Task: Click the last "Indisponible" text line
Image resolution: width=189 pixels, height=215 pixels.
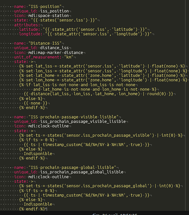Action: tap(38, 204)
